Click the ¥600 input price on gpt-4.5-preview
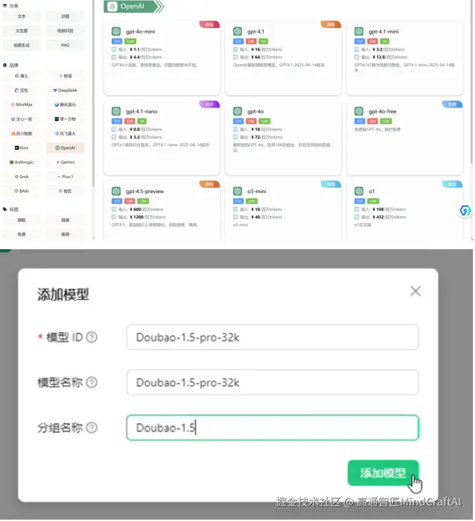Image resolution: width=475 pixels, height=521 pixels. [136, 209]
